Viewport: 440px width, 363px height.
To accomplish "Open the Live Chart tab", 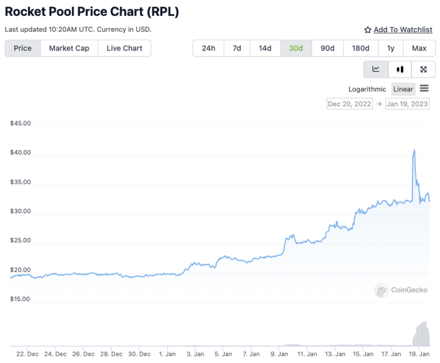I will click(124, 48).
